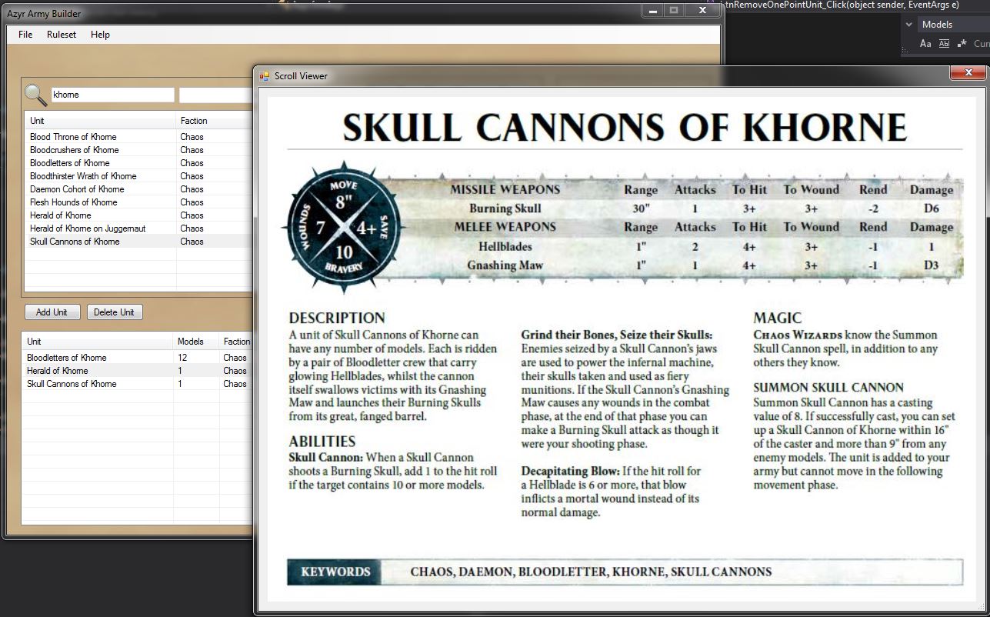Click the Scroll Viewer window title icon
Viewport: 990px width, 617px height.
tap(265, 76)
